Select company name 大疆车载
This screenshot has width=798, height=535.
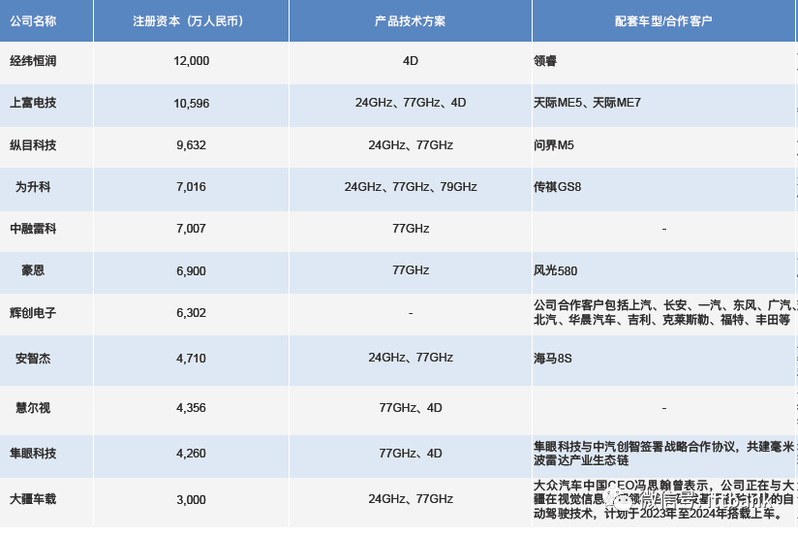click(x=33, y=499)
